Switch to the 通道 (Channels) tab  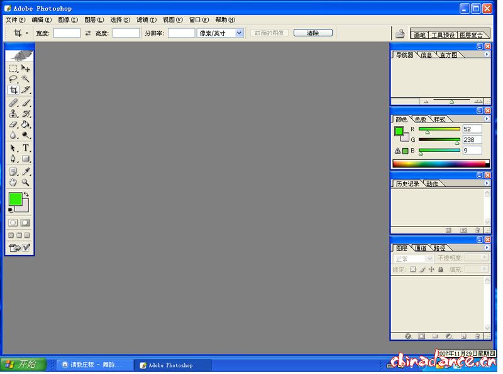pyautogui.click(x=421, y=248)
